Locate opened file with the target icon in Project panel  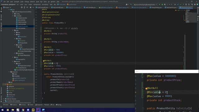[x=22, y=7]
